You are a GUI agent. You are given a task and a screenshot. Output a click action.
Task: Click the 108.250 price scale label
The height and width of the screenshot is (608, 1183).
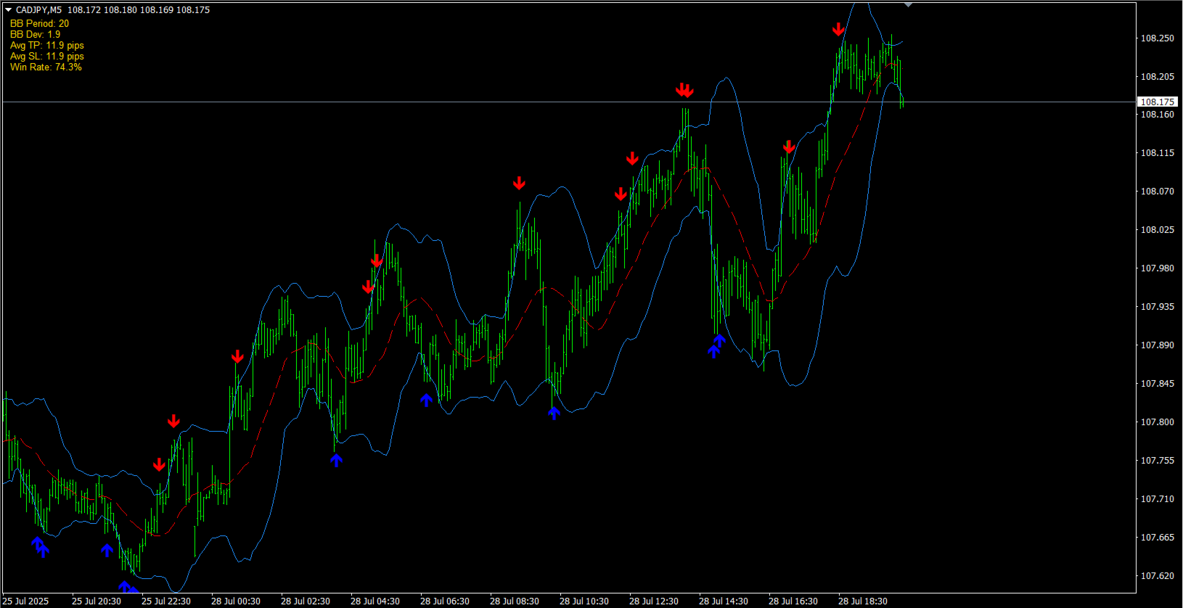click(x=1157, y=38)
